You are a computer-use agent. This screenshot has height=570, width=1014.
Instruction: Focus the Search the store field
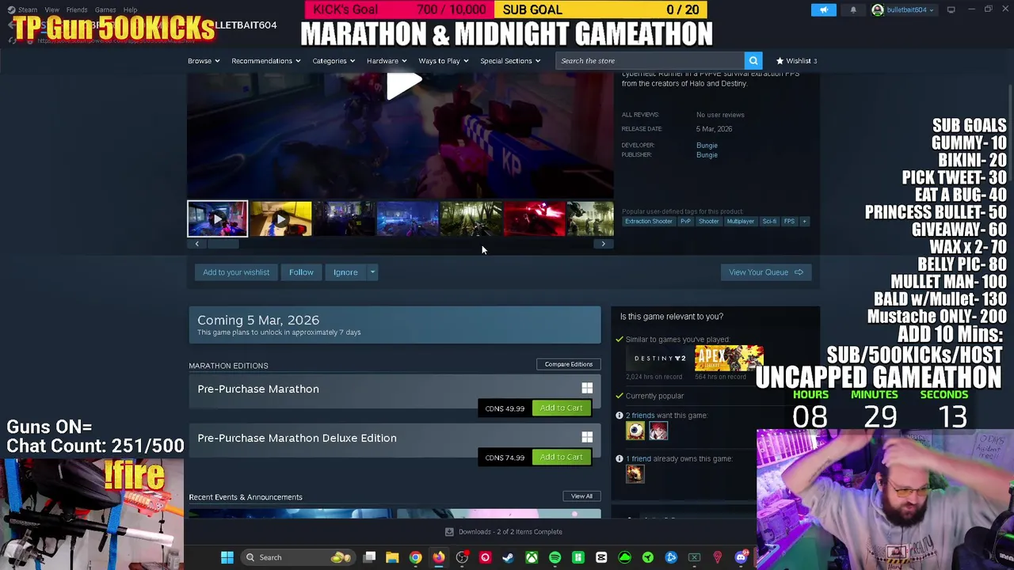(x=650, y=61)
